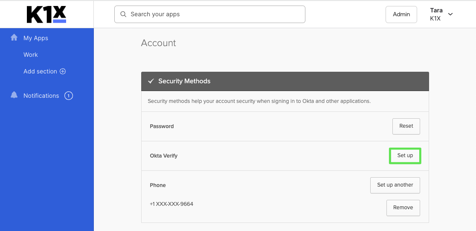
Task: Click the Add section text link
Action: click(x=40, y=71)
